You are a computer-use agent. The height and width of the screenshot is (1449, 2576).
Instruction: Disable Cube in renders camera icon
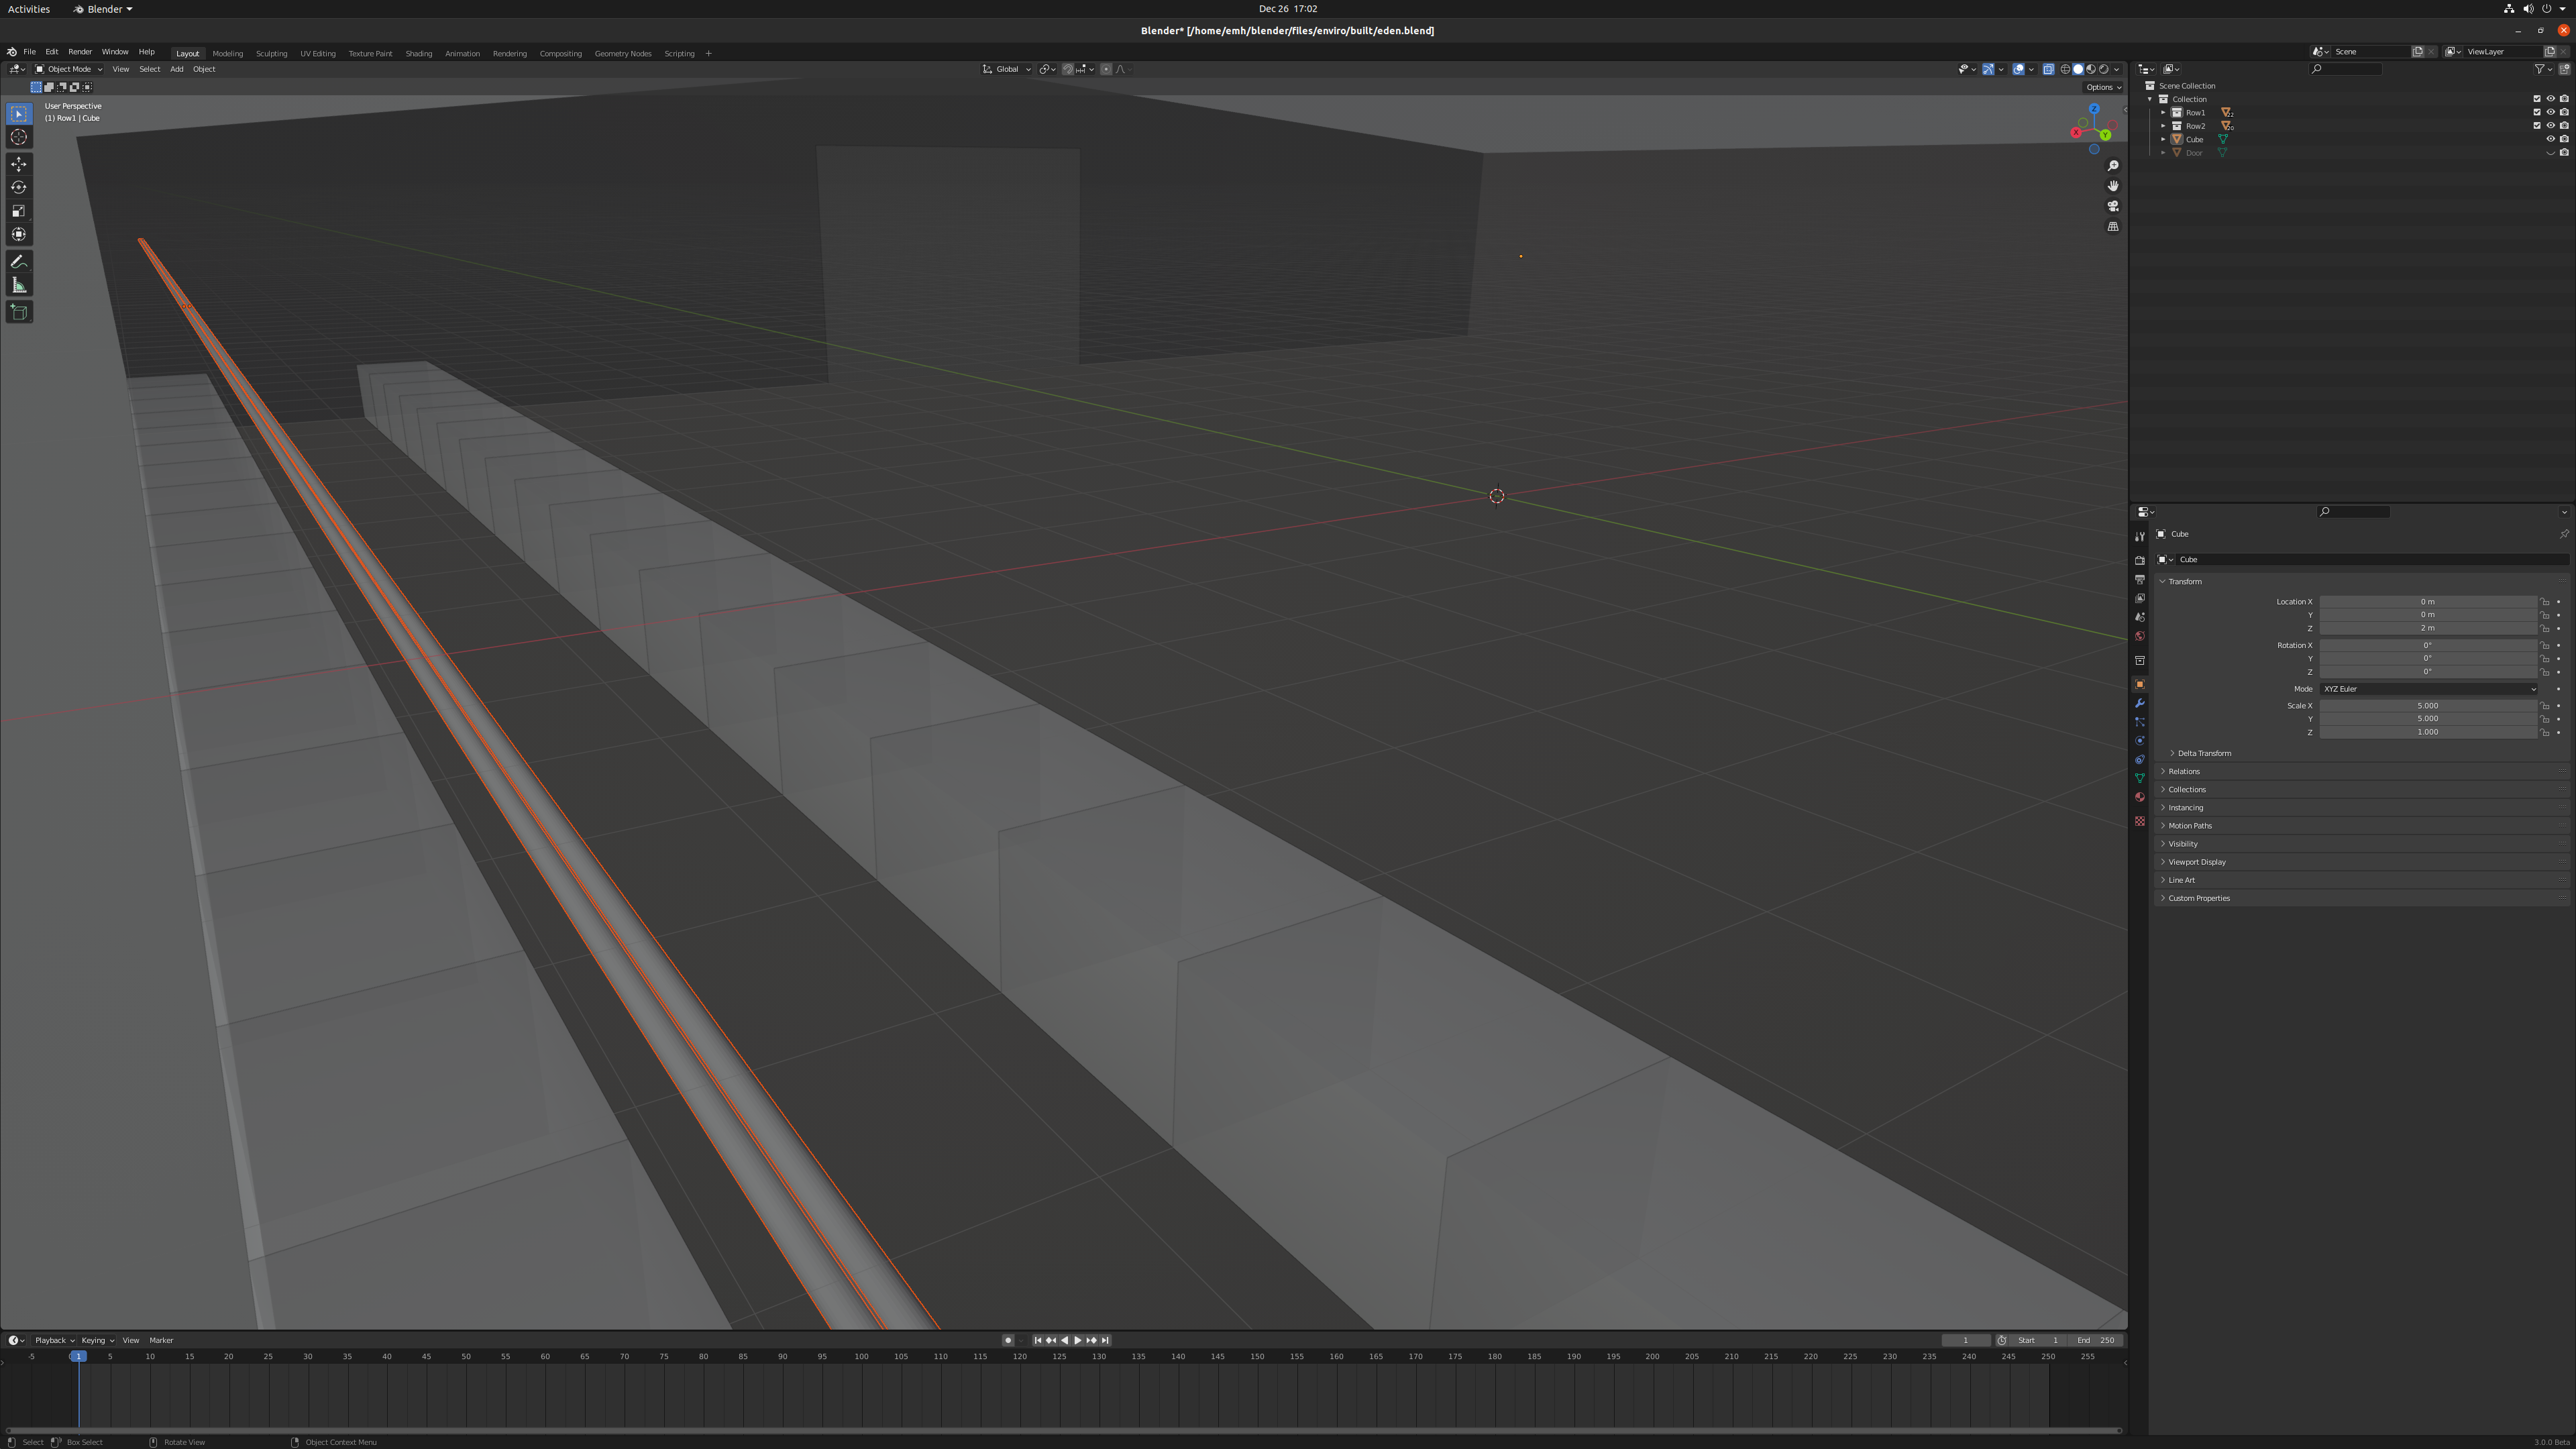coord(2564,139)
